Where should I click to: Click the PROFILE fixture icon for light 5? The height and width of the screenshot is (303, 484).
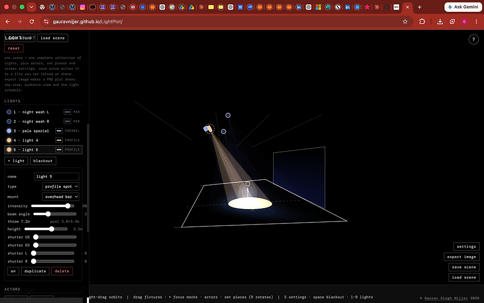point(59,149)
